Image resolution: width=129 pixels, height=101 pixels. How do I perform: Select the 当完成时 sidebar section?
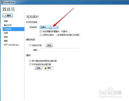coord(13,29)
